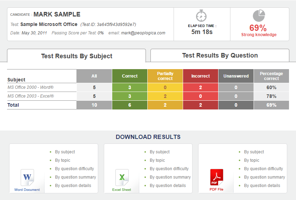Image resolution: width=296 pixels, height=200 pixels.
Task: Click the 78% percentage cell
Action: point(271,96)
